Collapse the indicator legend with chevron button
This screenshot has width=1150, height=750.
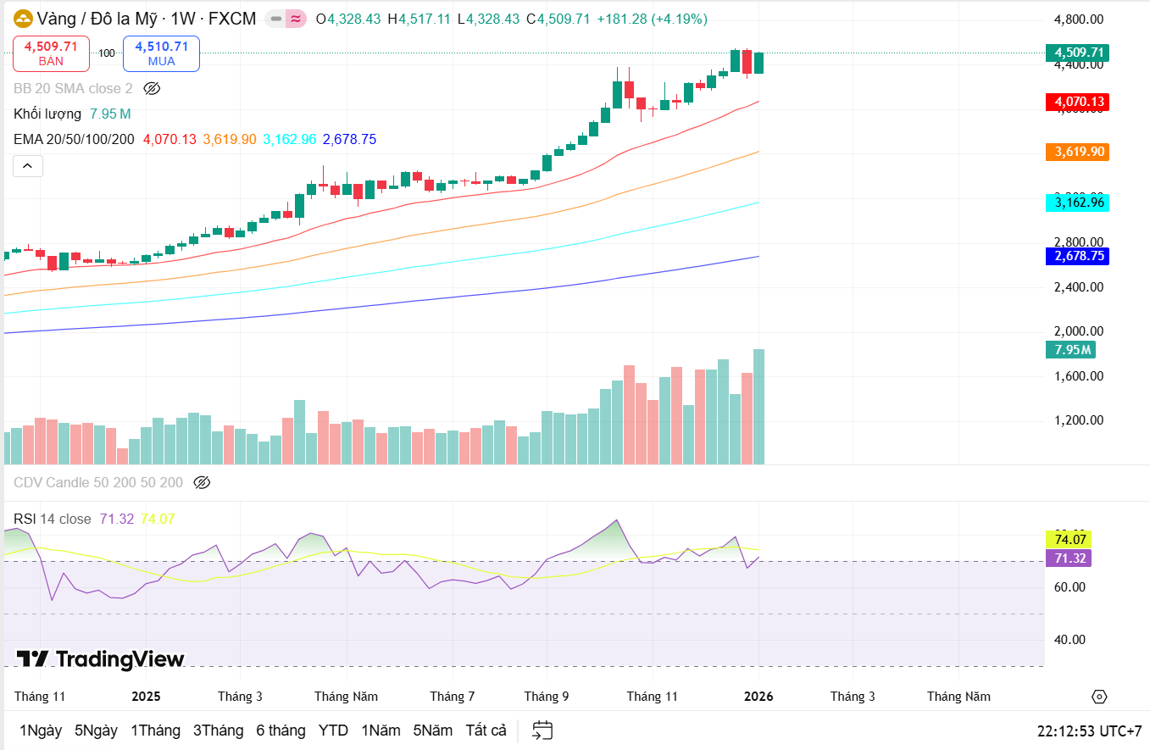coord(27,166)
